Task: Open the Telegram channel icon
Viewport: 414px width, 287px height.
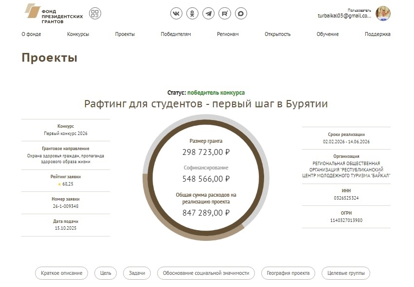Action: (209, 14)
